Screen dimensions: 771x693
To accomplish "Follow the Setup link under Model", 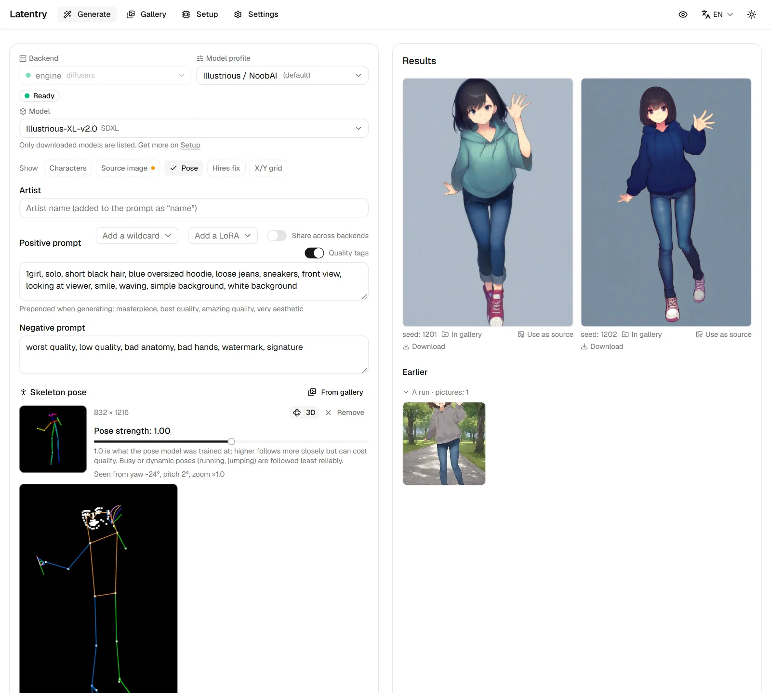I will coord(190,145).
